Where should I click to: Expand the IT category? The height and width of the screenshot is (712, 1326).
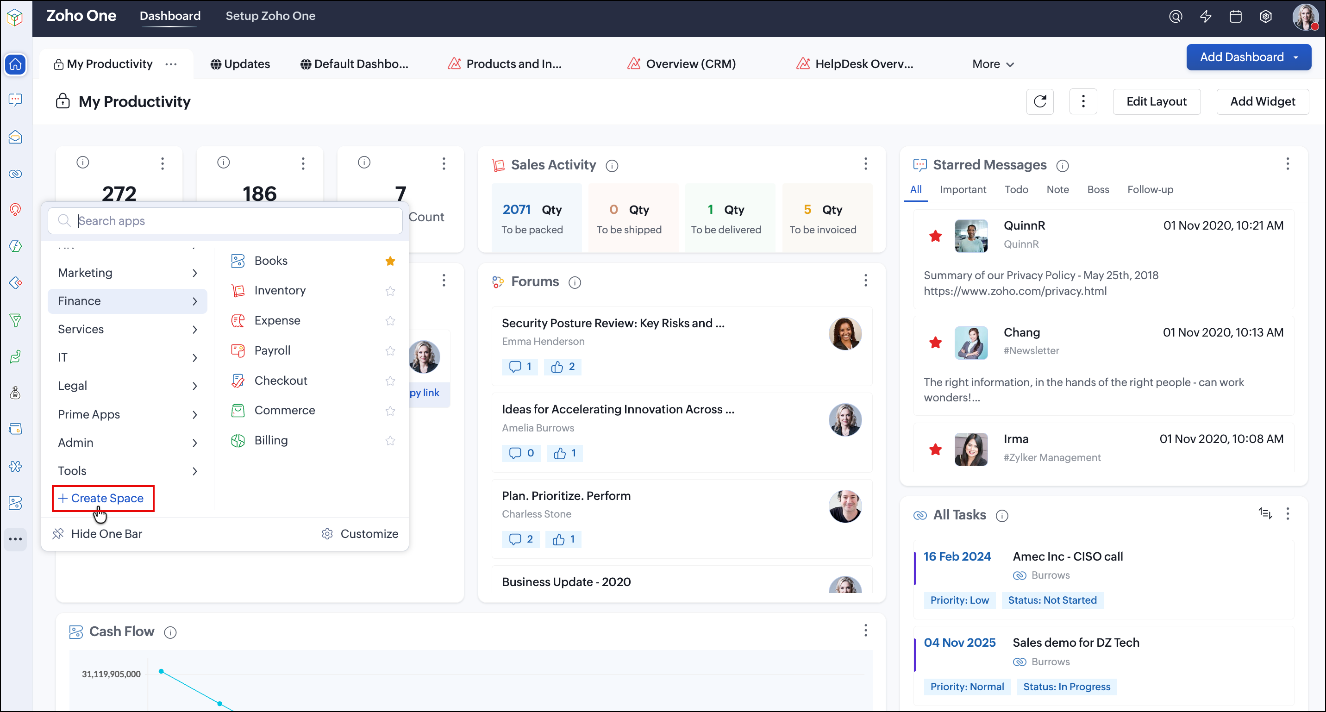(x=127, y=358)
